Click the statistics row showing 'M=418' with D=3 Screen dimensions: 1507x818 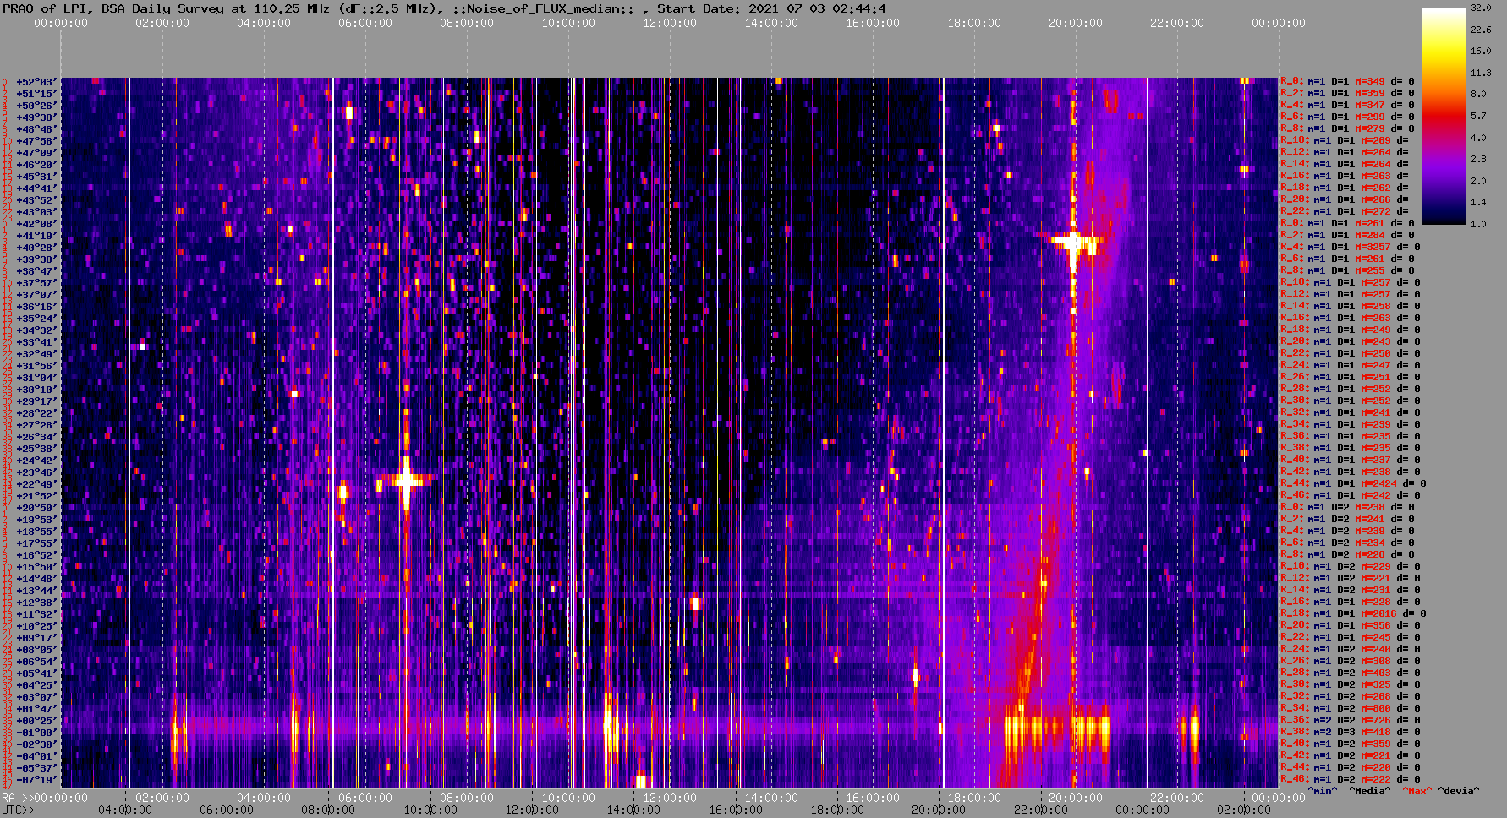[x=1351, y=733]
